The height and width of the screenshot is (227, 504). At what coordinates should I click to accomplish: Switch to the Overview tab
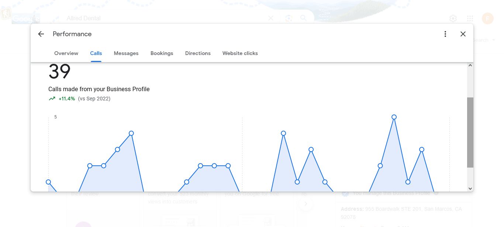[66, 53]
